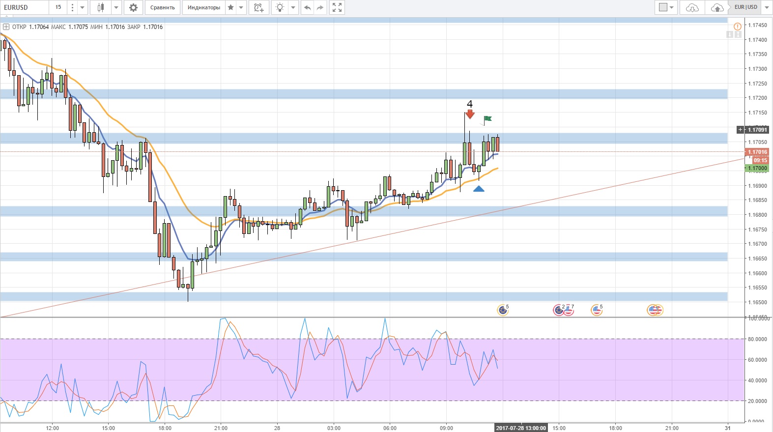Screen dimensions: 773x432
Task: Open the timeframe dropdown arrow
Action: click(x=83, y=7)
